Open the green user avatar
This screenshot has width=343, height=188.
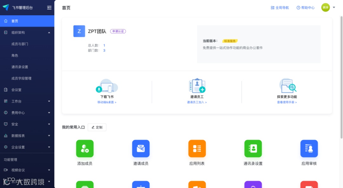pos(326,7)
